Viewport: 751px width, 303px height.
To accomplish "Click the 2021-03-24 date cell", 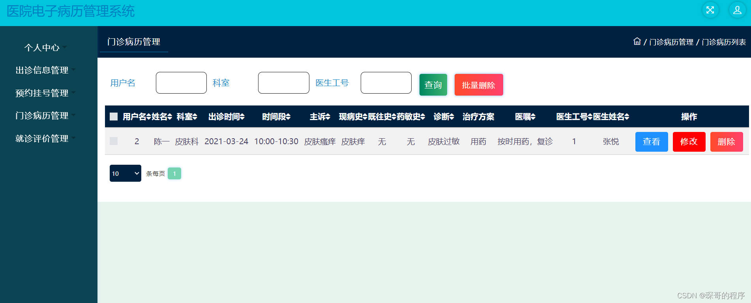I will pyautogui.click(x=227, y=141).
